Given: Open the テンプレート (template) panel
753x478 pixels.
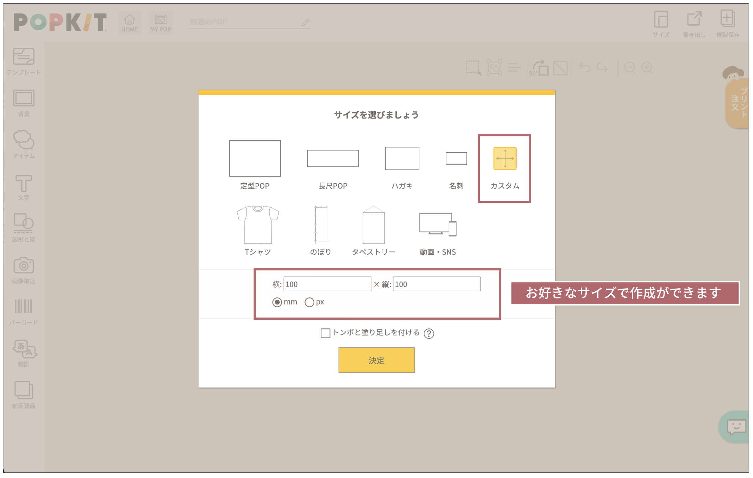Looking at the screenshot, I should pos(24,61).
